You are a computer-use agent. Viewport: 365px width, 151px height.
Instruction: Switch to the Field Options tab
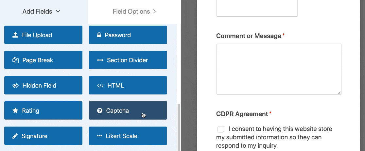pos(131,11)
